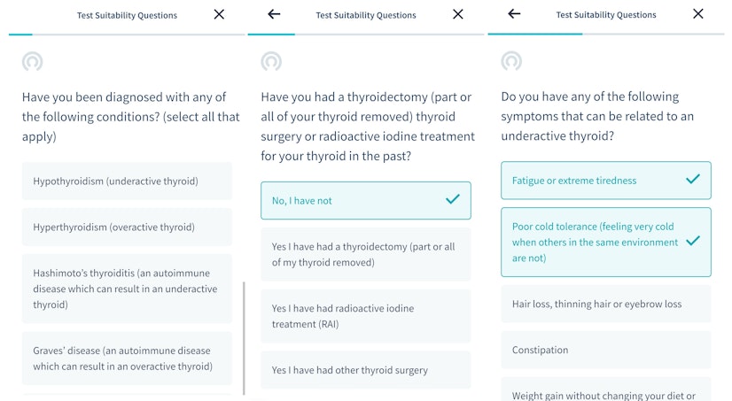Go back using the middle panel's arrow

(x=274, y=14)
